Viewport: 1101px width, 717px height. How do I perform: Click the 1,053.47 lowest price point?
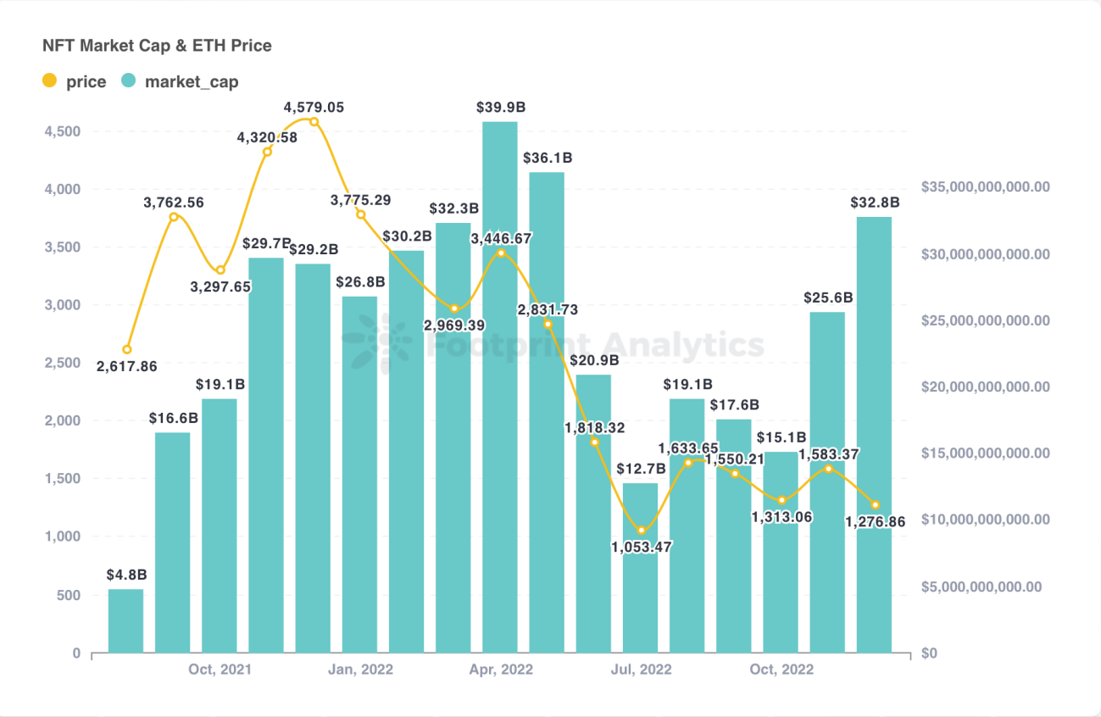tap(642, 531)
